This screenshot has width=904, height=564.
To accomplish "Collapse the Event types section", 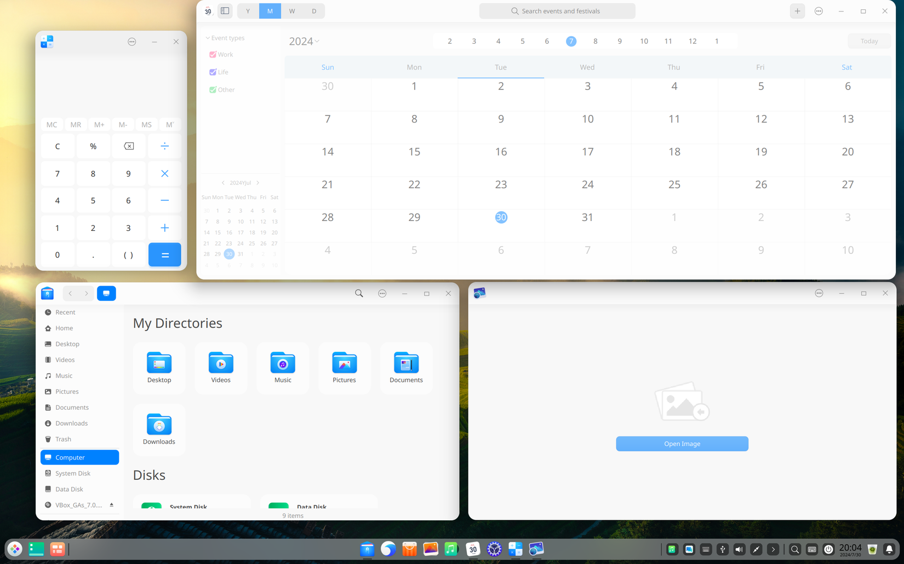I will (x=207, y=38).
